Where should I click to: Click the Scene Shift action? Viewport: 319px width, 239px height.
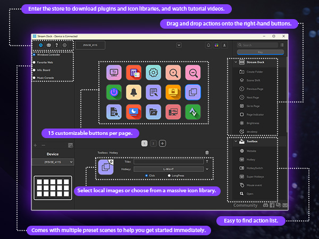tap(250, 80)
